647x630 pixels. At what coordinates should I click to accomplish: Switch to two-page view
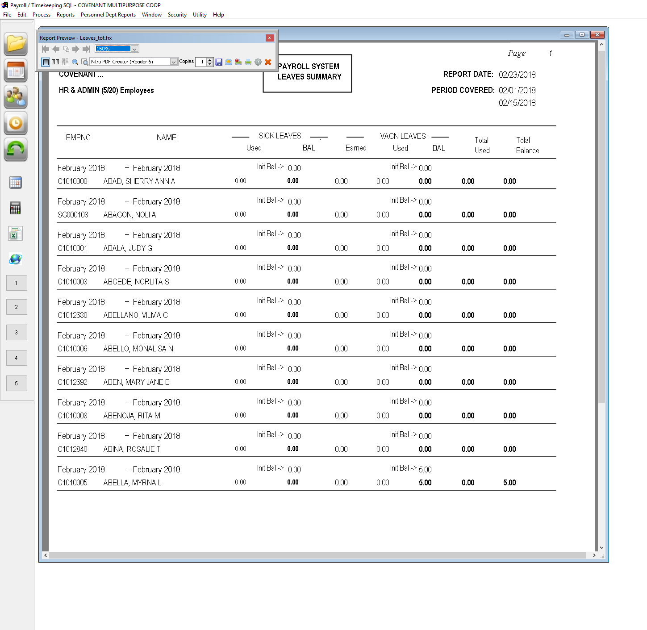pyautogui.click(x=55, y=62)
